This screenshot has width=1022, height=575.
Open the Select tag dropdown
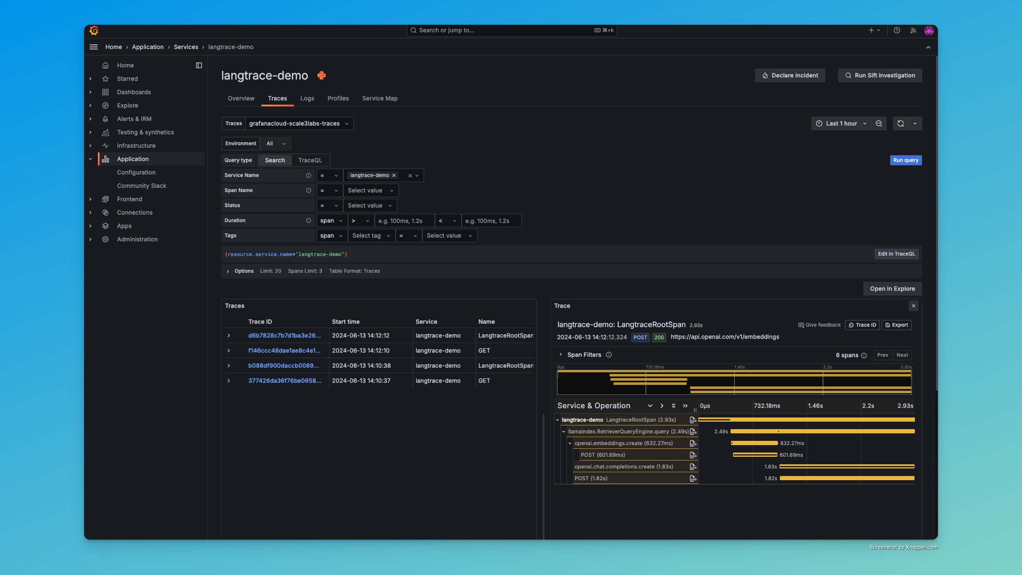pos(371,235)
